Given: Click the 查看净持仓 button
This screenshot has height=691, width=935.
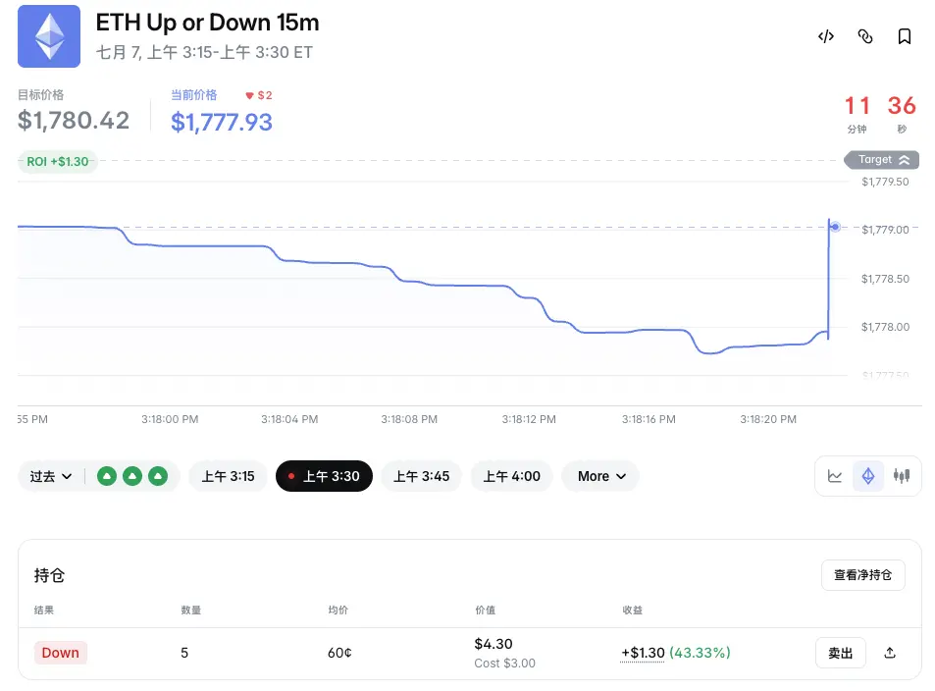Looking at the screenshot, I should pyautogui.click(x=862, y=575).
